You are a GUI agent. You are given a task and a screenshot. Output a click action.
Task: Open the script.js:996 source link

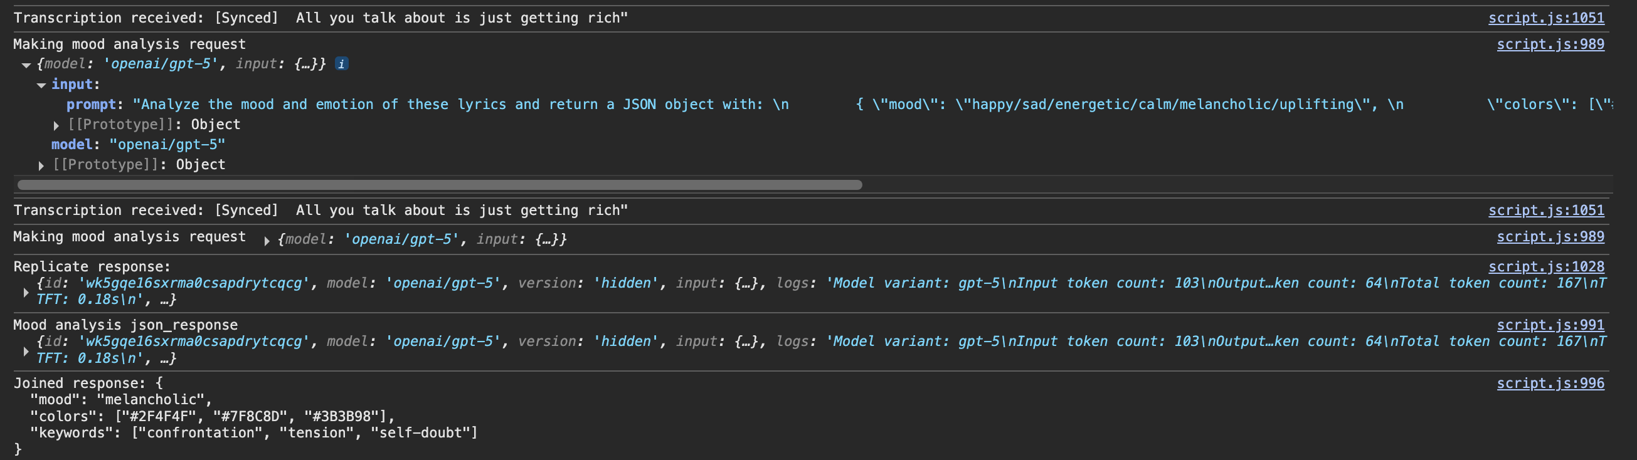click(x=1550, y=383)
